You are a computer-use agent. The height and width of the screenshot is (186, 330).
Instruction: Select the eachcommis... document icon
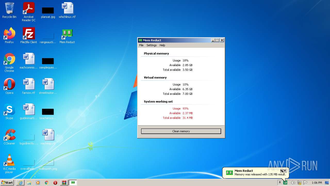pyautogui.click(x=29, y=61)
